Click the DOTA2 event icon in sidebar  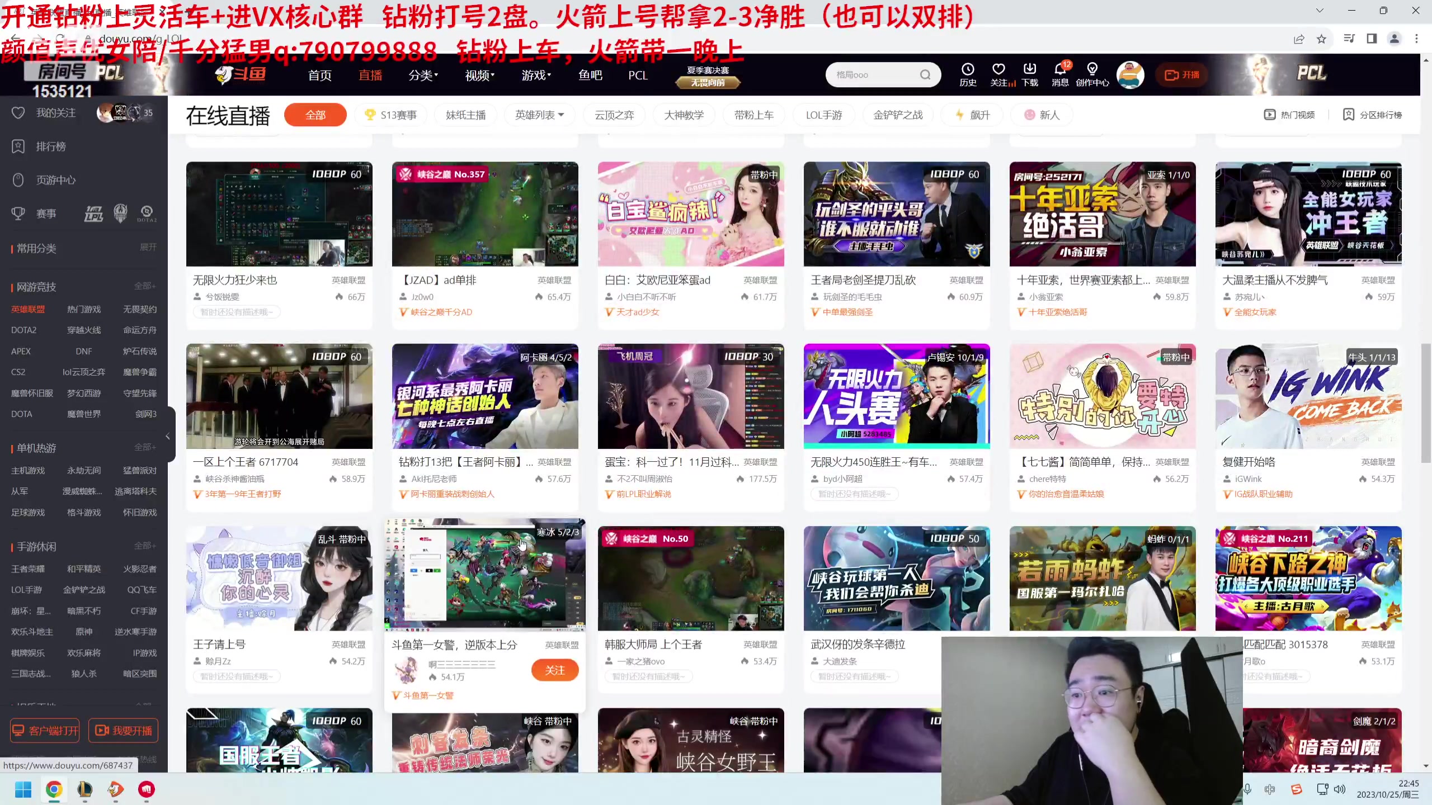pos(147,213)
